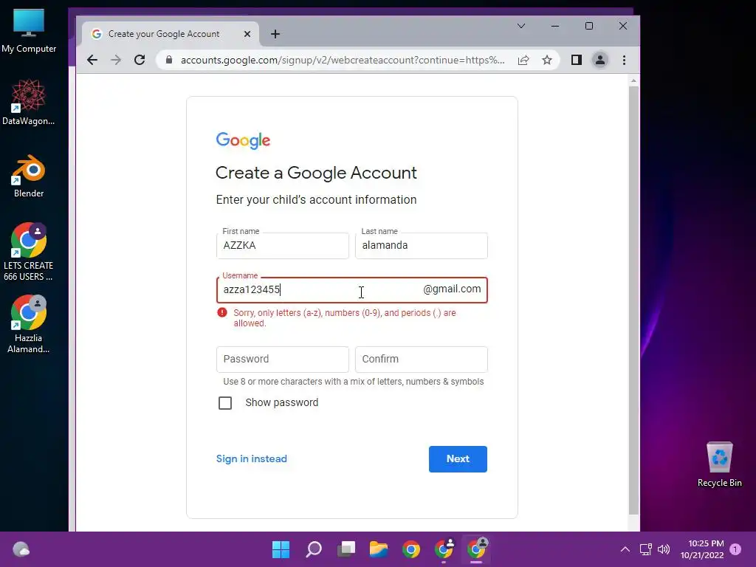Click the forward navigation arrow
Image resolution: width=756 pixels, height=567 pixels.
tap(116, 60)
